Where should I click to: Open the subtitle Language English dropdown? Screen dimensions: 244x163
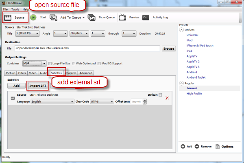click(52, 101)
